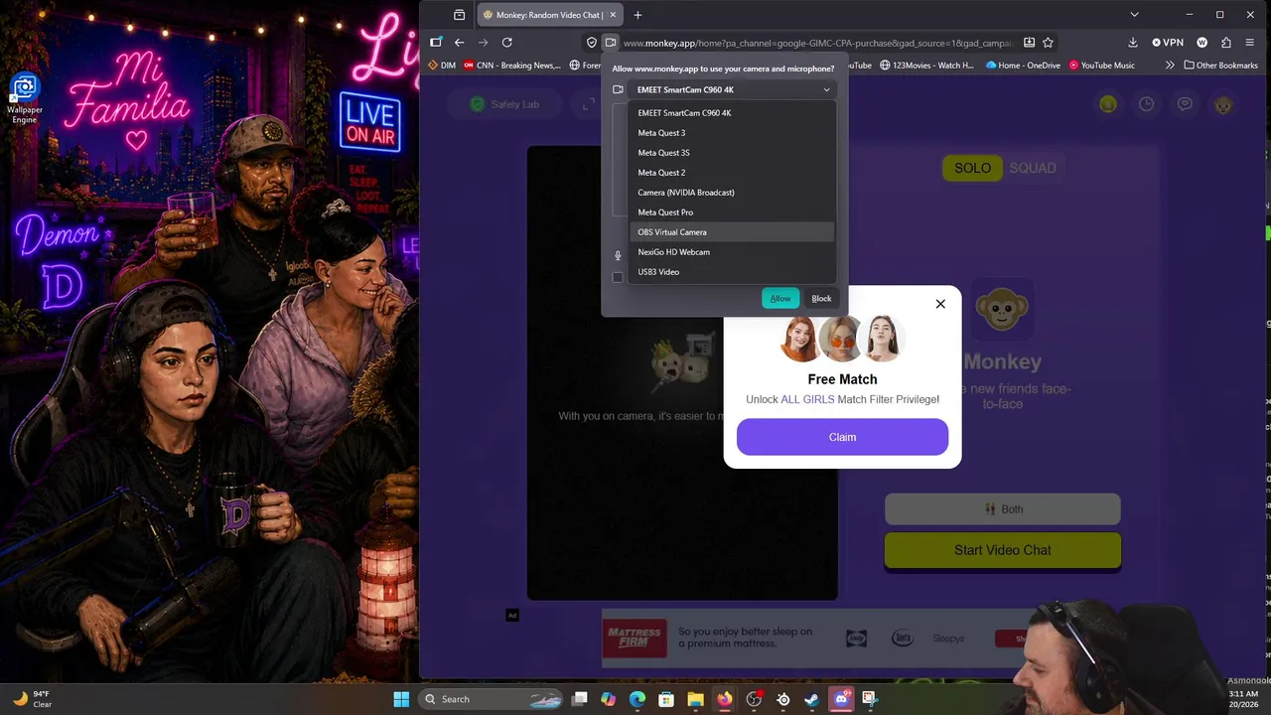Open the monkey profile avatar icon
Viewport: 1271px width, 715px height.
tap(1223, 104)
